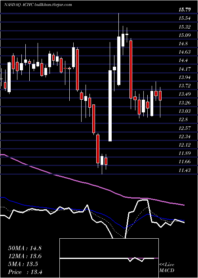Click the 12.12 price axis label
Screen dimensions: 198x278
[185, 145]
